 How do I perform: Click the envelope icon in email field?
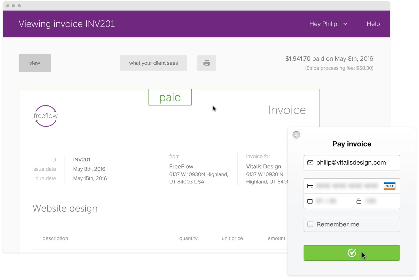[x=310, y=162]
